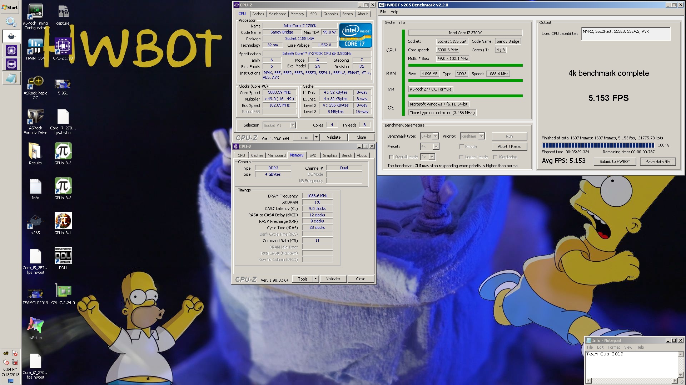Click Close in lower CPU-Z window
Viewport: 686px width, 385px height.
(361, 279)
